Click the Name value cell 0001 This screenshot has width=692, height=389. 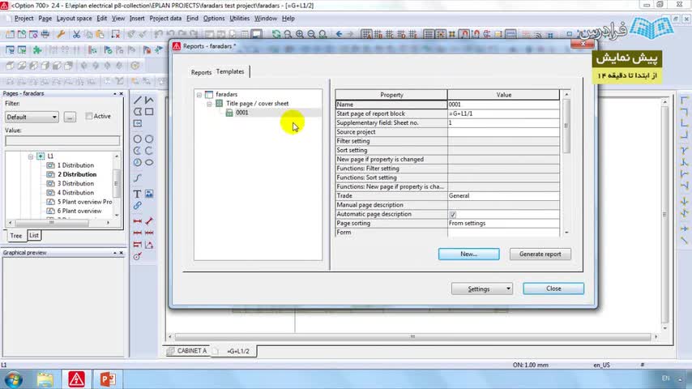(503, 105)
